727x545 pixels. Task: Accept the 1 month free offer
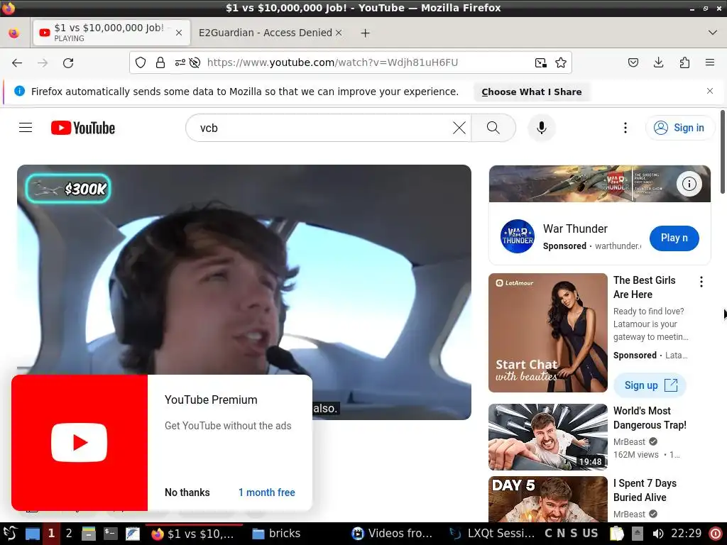coord(267,492)
